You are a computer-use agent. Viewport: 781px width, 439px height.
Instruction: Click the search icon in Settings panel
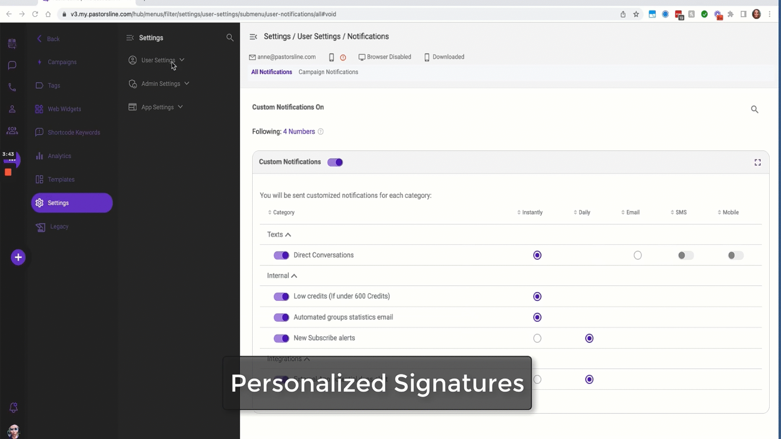(230, 38)
